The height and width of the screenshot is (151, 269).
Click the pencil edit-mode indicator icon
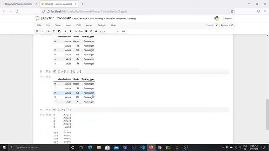tap(216, 25)
